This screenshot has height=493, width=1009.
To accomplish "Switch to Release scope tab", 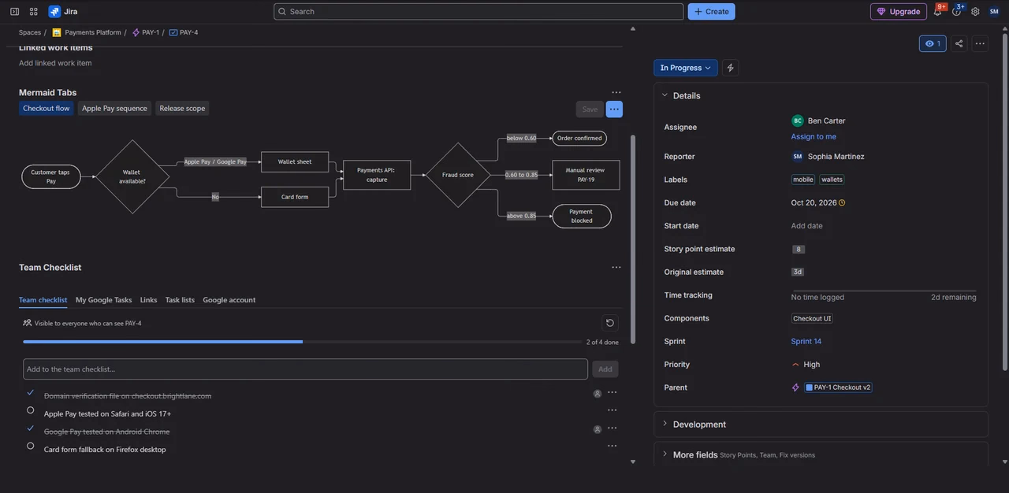I will tap(182, 109).
